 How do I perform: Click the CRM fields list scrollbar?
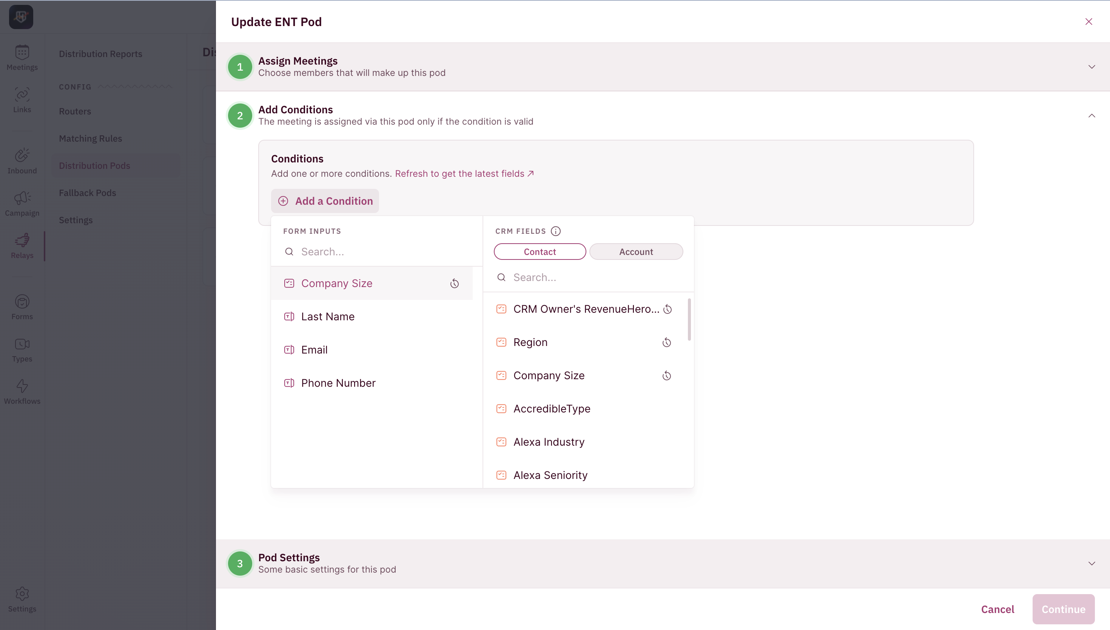point(689,319)
